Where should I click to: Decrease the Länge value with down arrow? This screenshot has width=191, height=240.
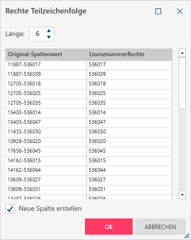click(x=49, y=37)
